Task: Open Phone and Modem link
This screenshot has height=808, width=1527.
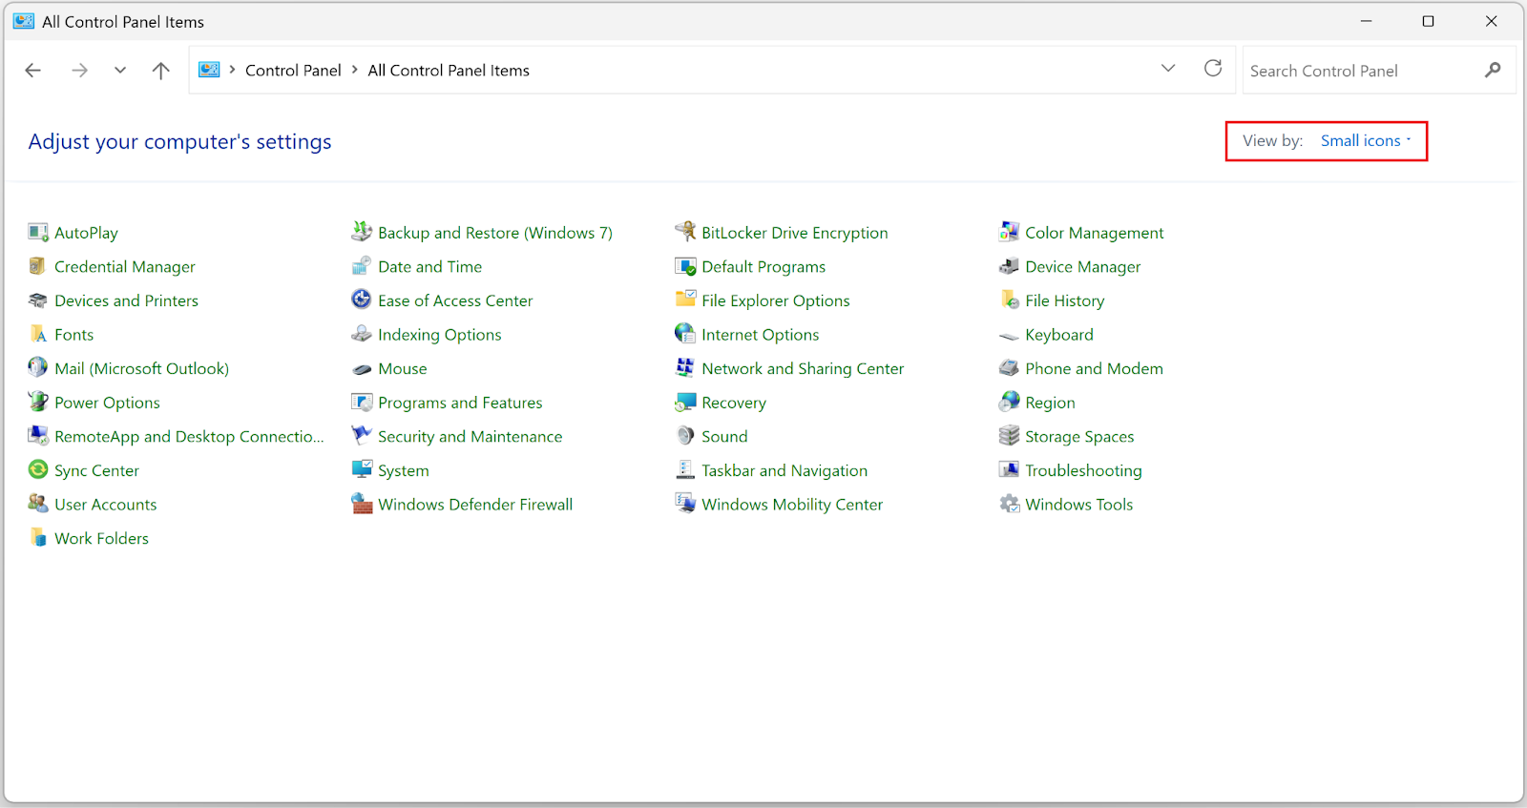Action: pos(1094,368)
